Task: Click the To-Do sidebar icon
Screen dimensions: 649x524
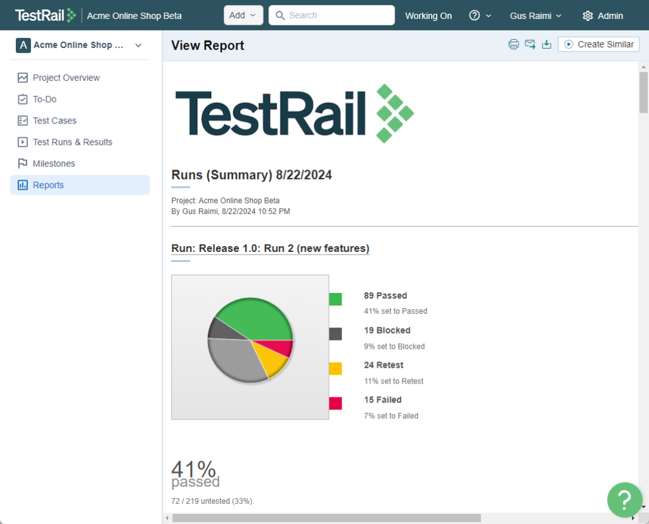Action: (x=22, y=99)
